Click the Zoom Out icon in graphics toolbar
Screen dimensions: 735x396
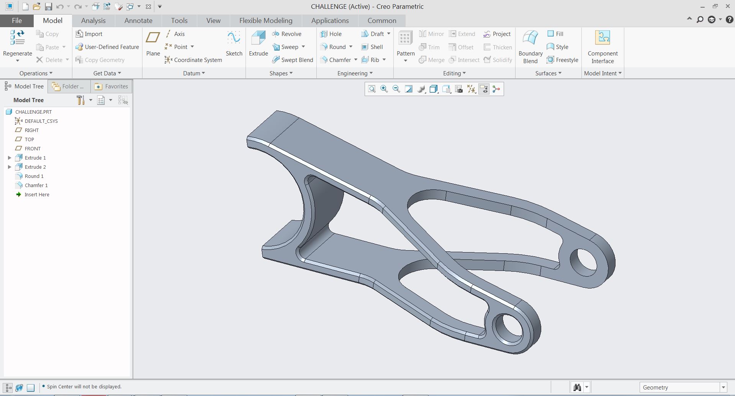point(396,89)
